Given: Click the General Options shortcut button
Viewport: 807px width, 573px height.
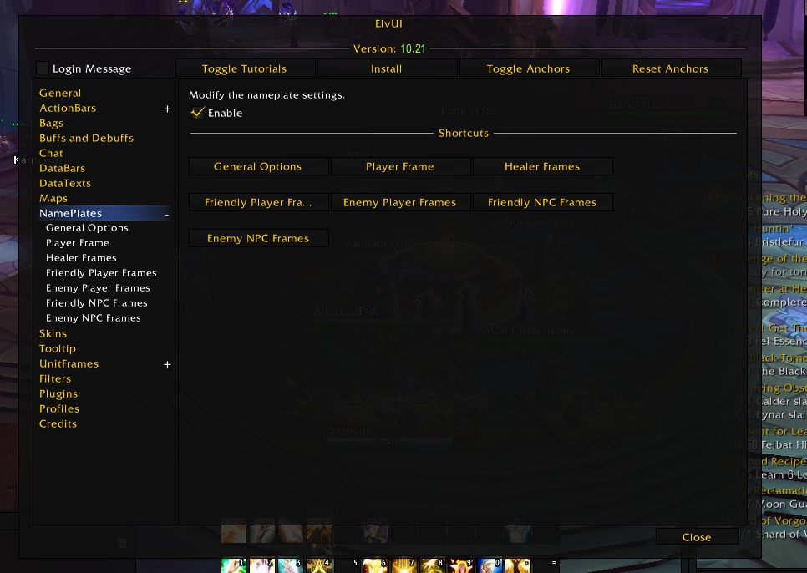Looking at the screenshot, I should click(x=258, y=166).
